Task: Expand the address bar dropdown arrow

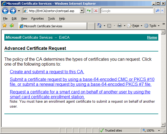Action: click(82, 11)
